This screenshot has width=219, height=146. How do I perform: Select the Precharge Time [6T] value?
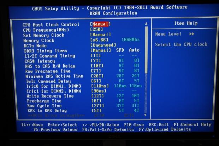point(96,101)
